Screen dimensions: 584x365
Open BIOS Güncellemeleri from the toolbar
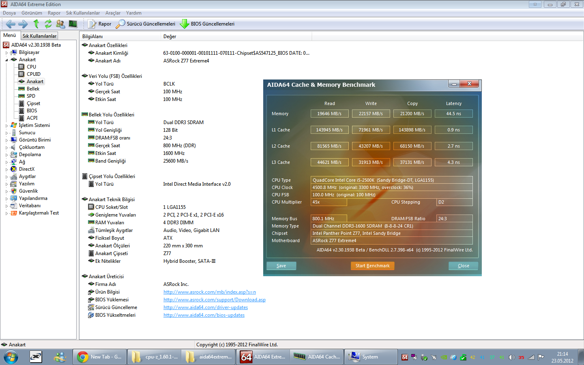[207, 24]
